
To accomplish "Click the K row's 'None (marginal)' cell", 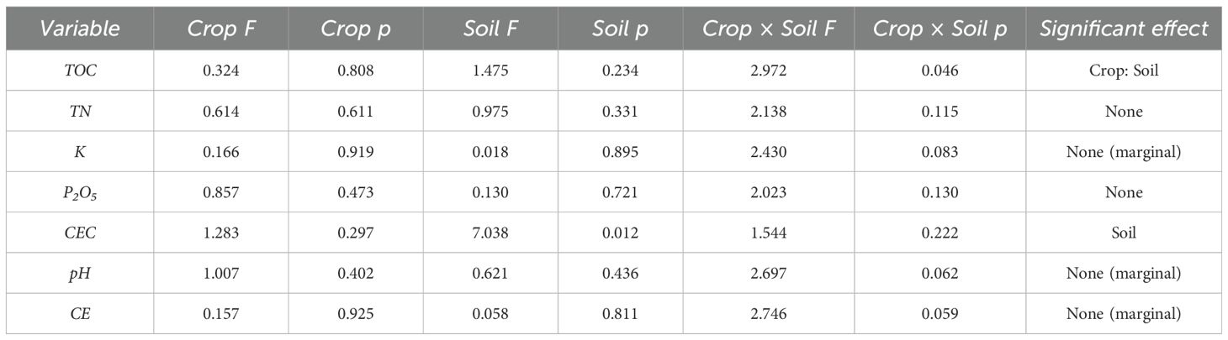I will (1123, 152).
